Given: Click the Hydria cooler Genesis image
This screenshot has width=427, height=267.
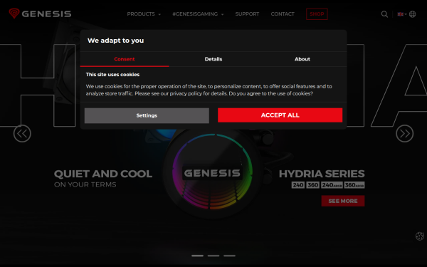Looking at the screenshot, I should tap(212, 173).
